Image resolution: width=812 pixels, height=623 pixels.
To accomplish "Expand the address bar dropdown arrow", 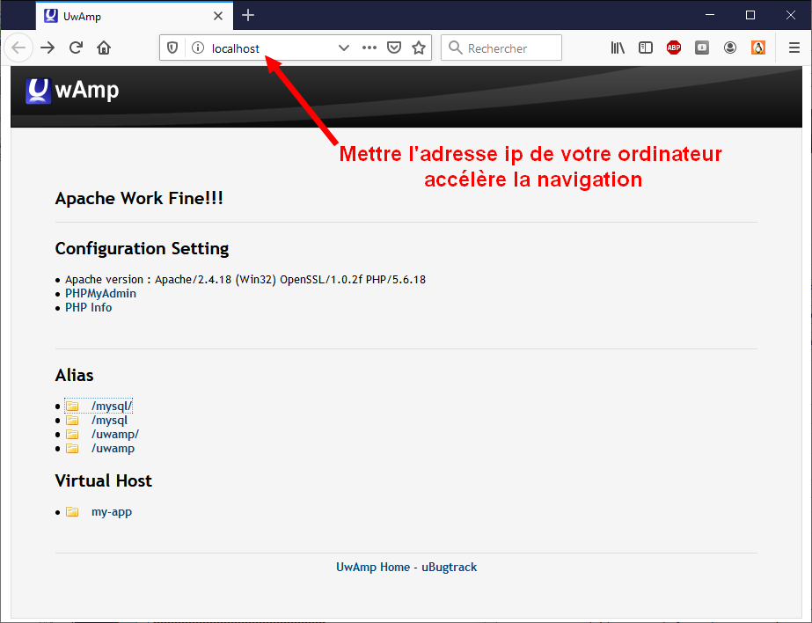I will [343, 48].
